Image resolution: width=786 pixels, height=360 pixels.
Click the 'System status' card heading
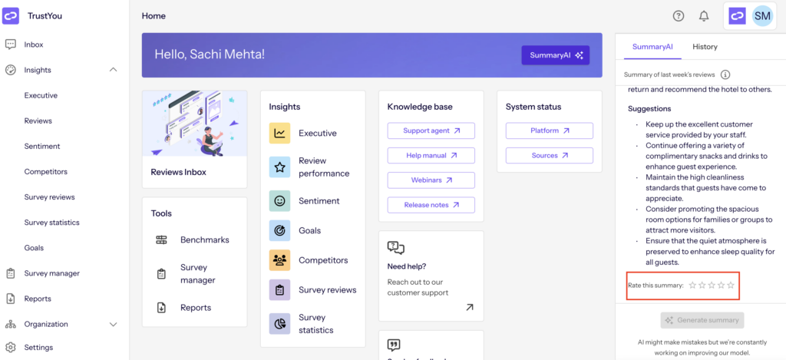533,107
